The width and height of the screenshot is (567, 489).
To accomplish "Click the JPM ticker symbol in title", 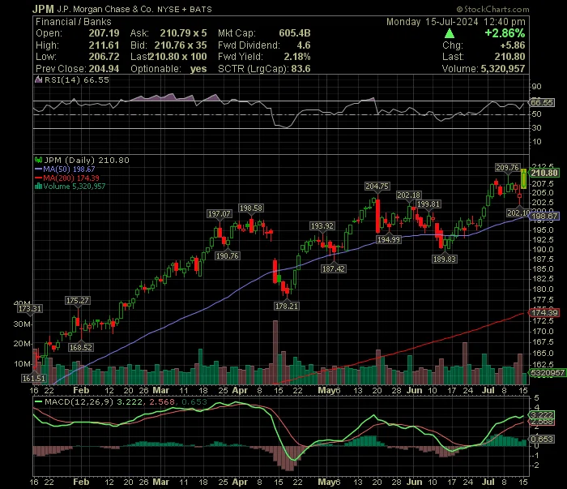I will pyautogui.click(x=43, y=9).
